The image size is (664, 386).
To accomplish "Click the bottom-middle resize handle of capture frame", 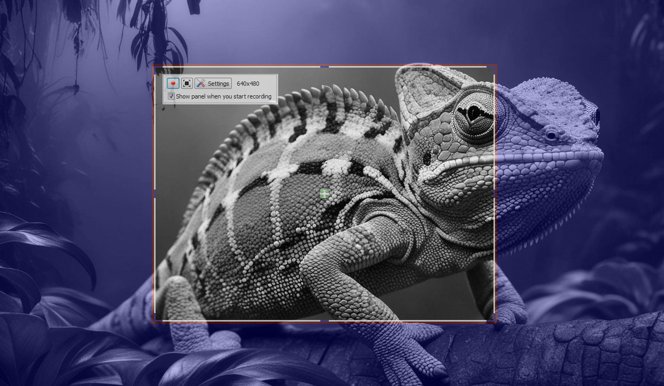I will tap(325, 321).
